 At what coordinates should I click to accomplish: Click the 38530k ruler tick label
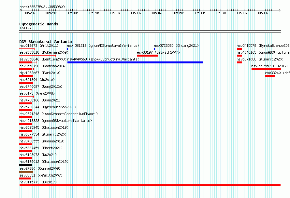pos(72,13)
